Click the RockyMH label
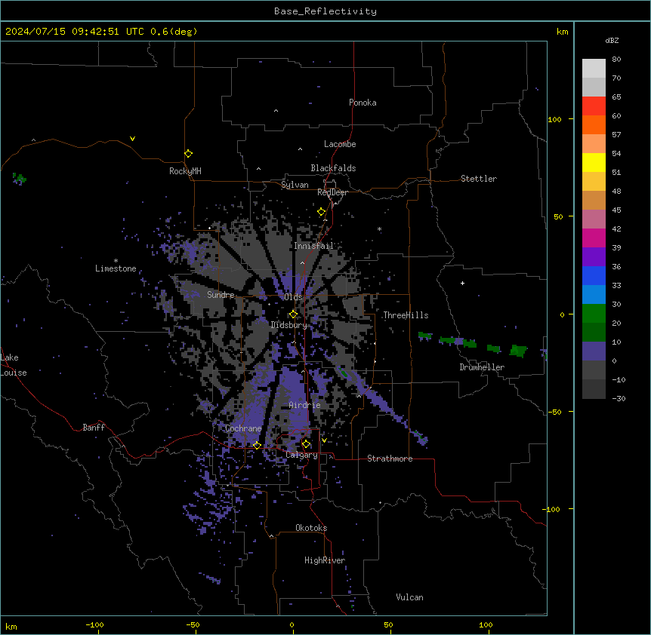Image resolution: width=651 pixels, height=635 pixels. click(x=185, y=170)
